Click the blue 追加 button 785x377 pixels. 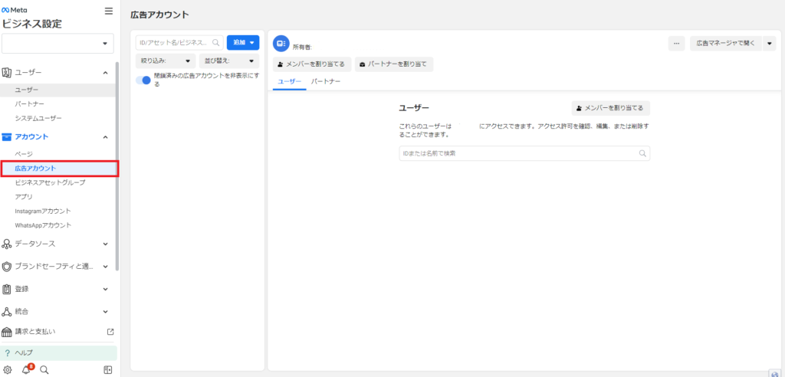coord(242,43)
